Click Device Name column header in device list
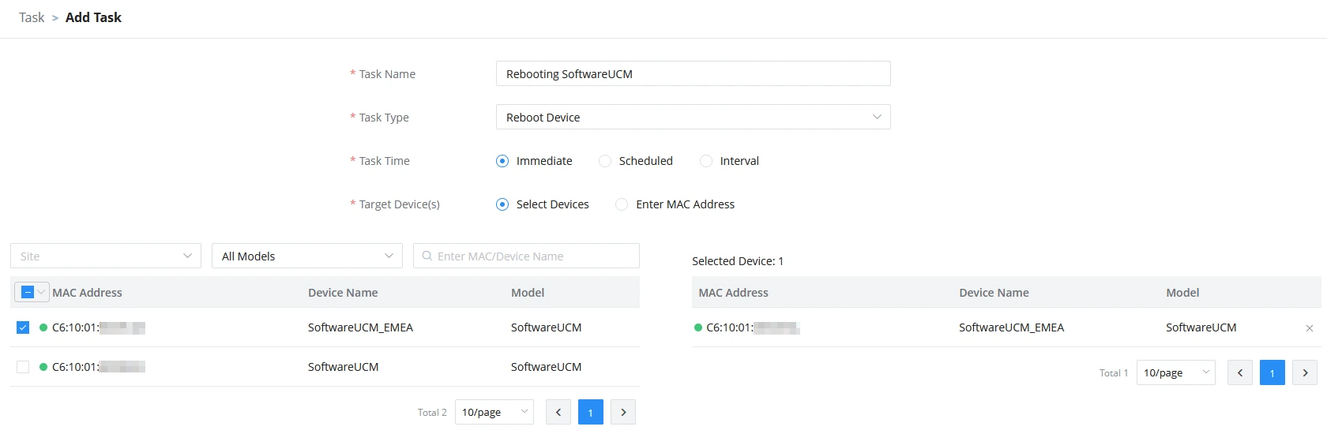 point(343,293)
